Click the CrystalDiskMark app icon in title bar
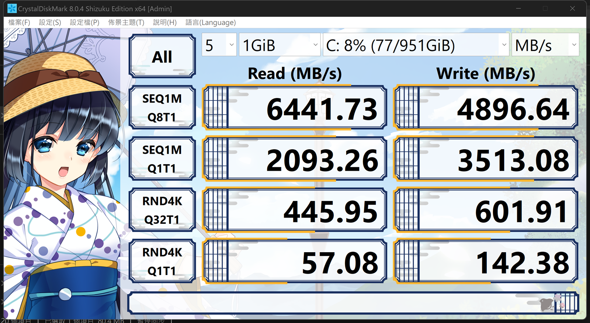The image size is (590, 323). (x=12, y=8)
